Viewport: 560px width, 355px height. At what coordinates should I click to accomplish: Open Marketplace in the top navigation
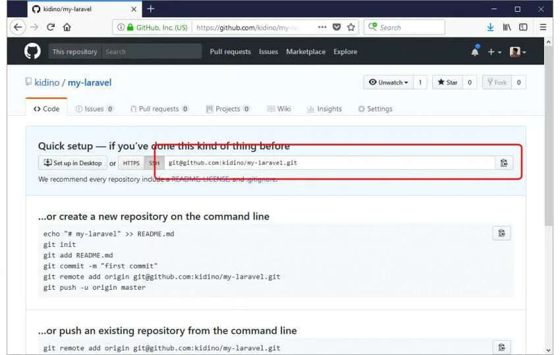pos(306,51)
